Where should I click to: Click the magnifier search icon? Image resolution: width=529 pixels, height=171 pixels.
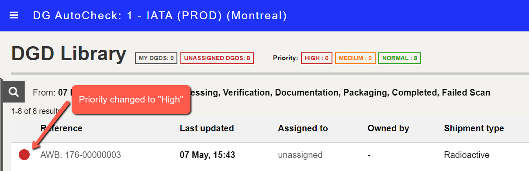point(14,92)
